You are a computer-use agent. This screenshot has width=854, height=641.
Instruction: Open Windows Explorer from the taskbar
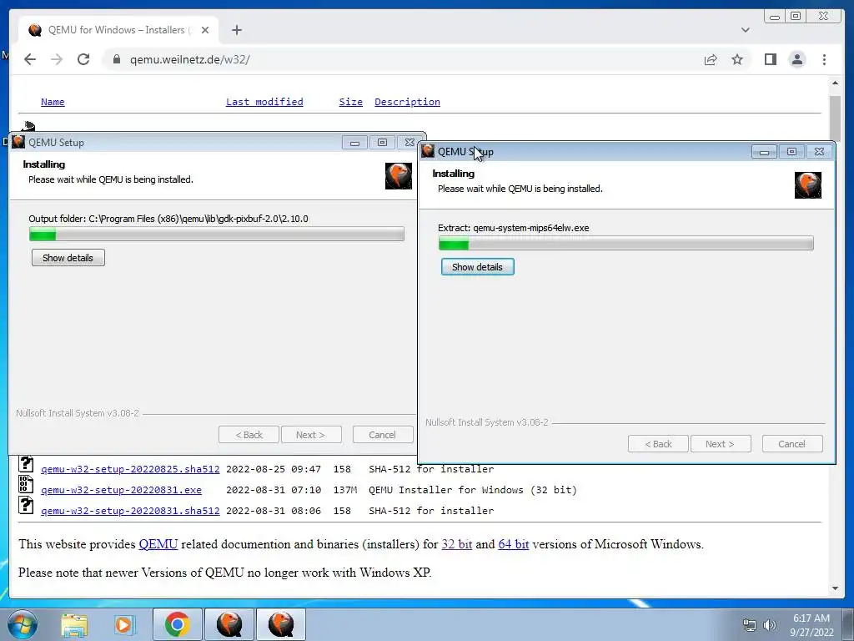click(x=74, y=624)
